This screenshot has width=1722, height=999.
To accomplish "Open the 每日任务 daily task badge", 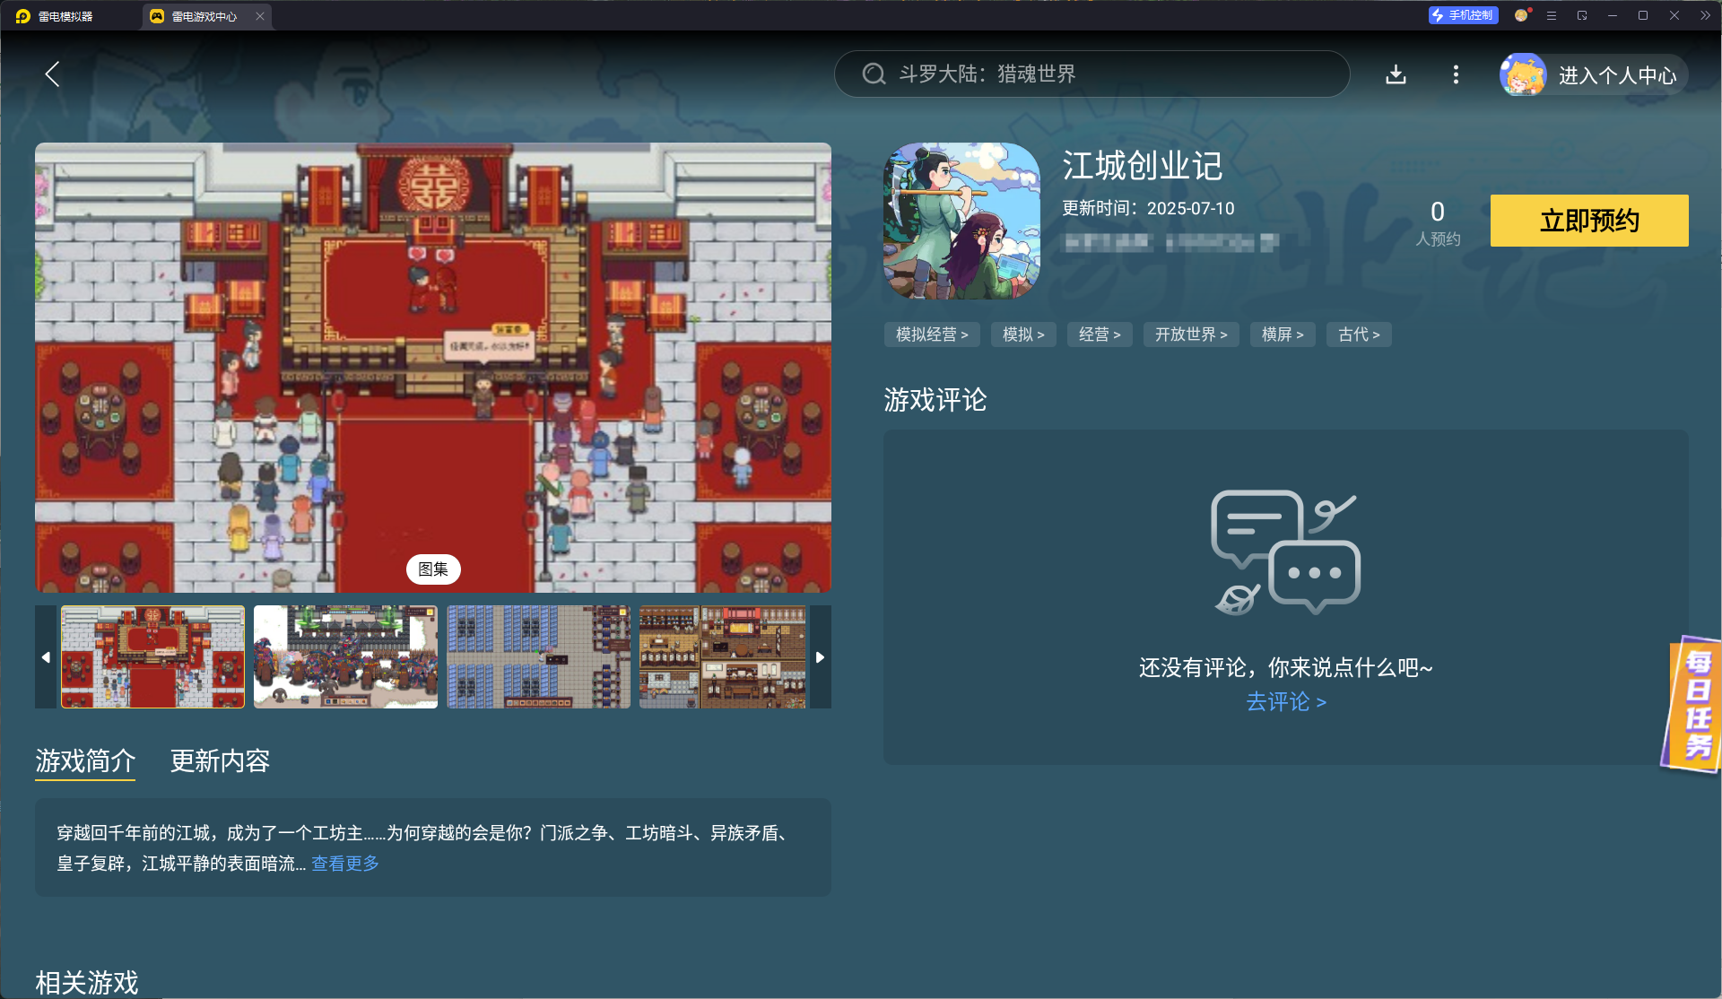I will click(1693, 704).
